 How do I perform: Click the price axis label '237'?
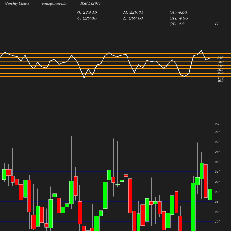tap(217, 182)
